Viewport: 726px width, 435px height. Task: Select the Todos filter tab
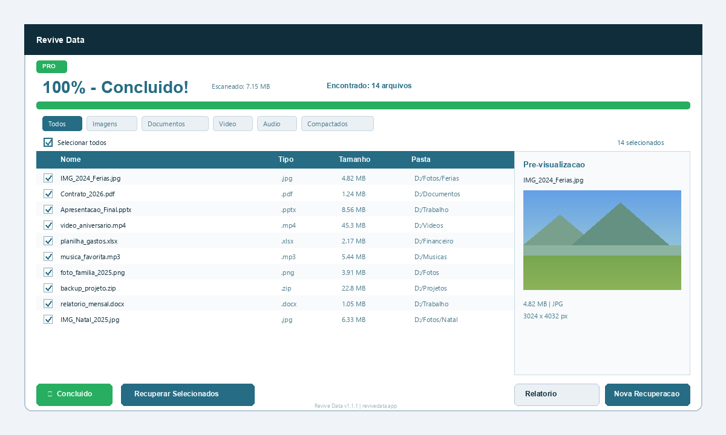click(62, 123)
